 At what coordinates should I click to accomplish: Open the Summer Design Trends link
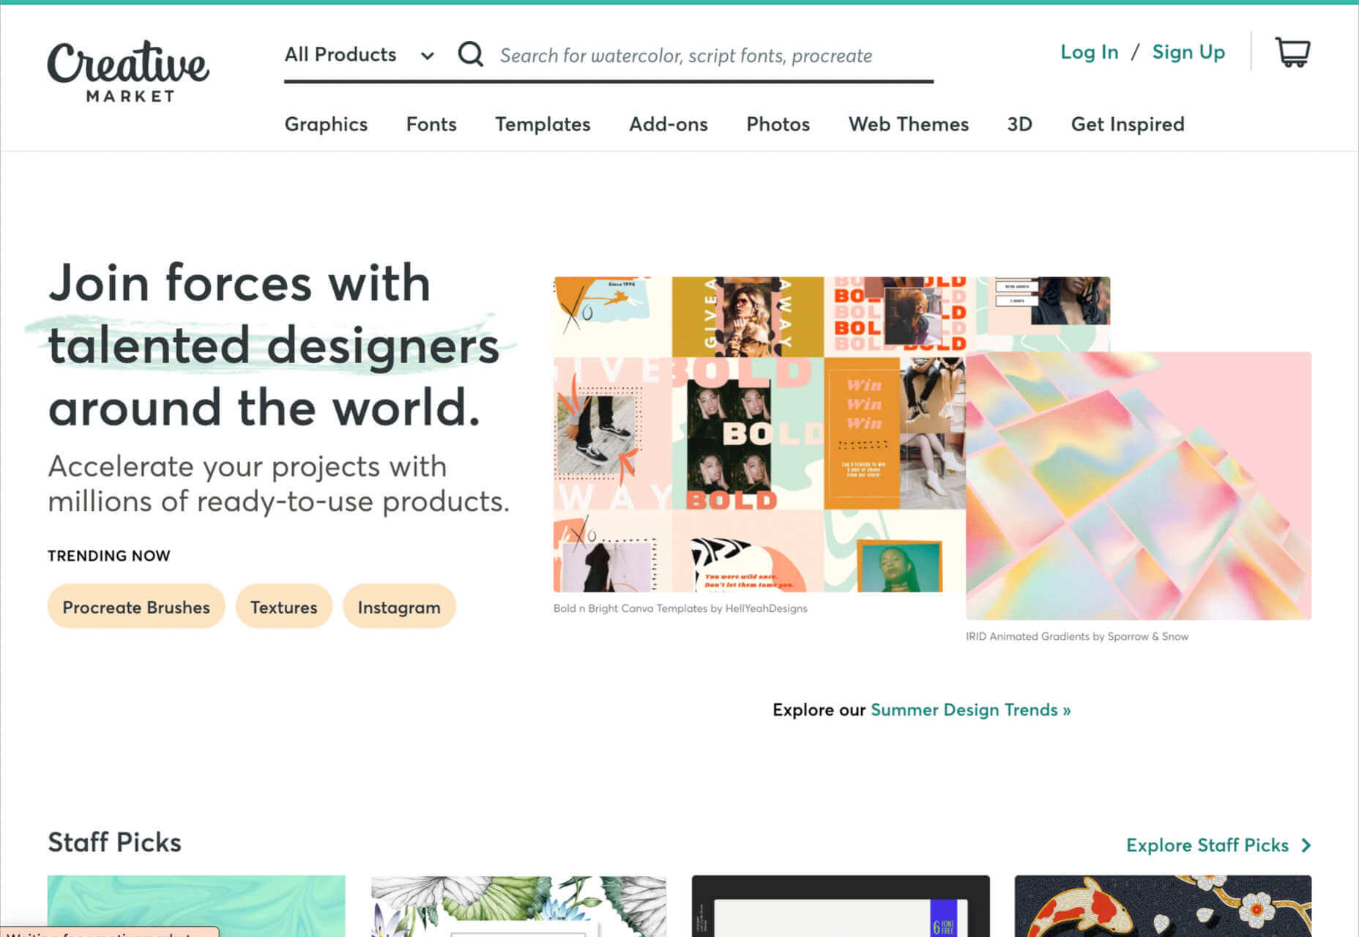pos(969,709)
